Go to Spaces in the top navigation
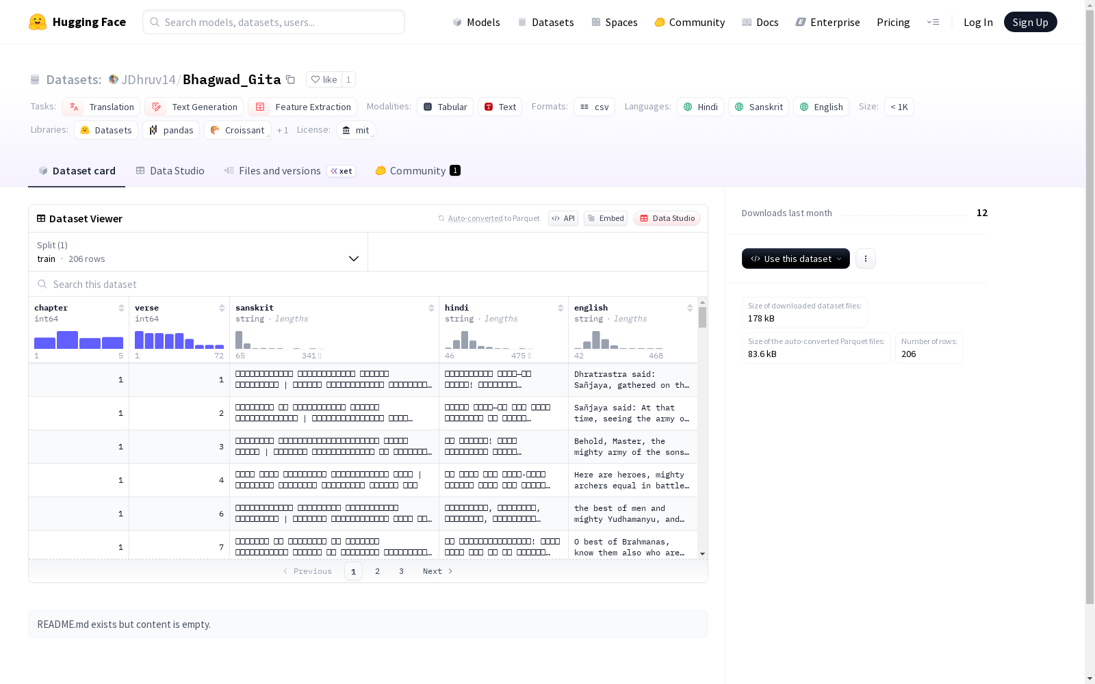The width and height of the screenshot is (1095, 684). (x=614, y=22)
